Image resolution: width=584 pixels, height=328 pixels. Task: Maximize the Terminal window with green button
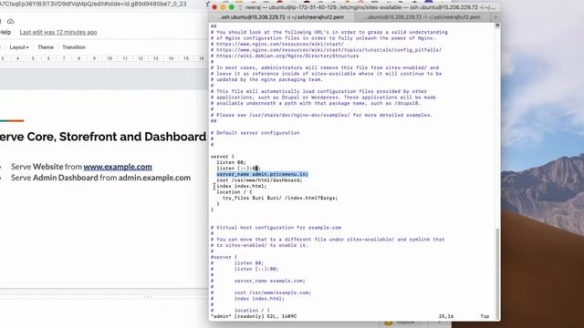(x=231, y=7)
